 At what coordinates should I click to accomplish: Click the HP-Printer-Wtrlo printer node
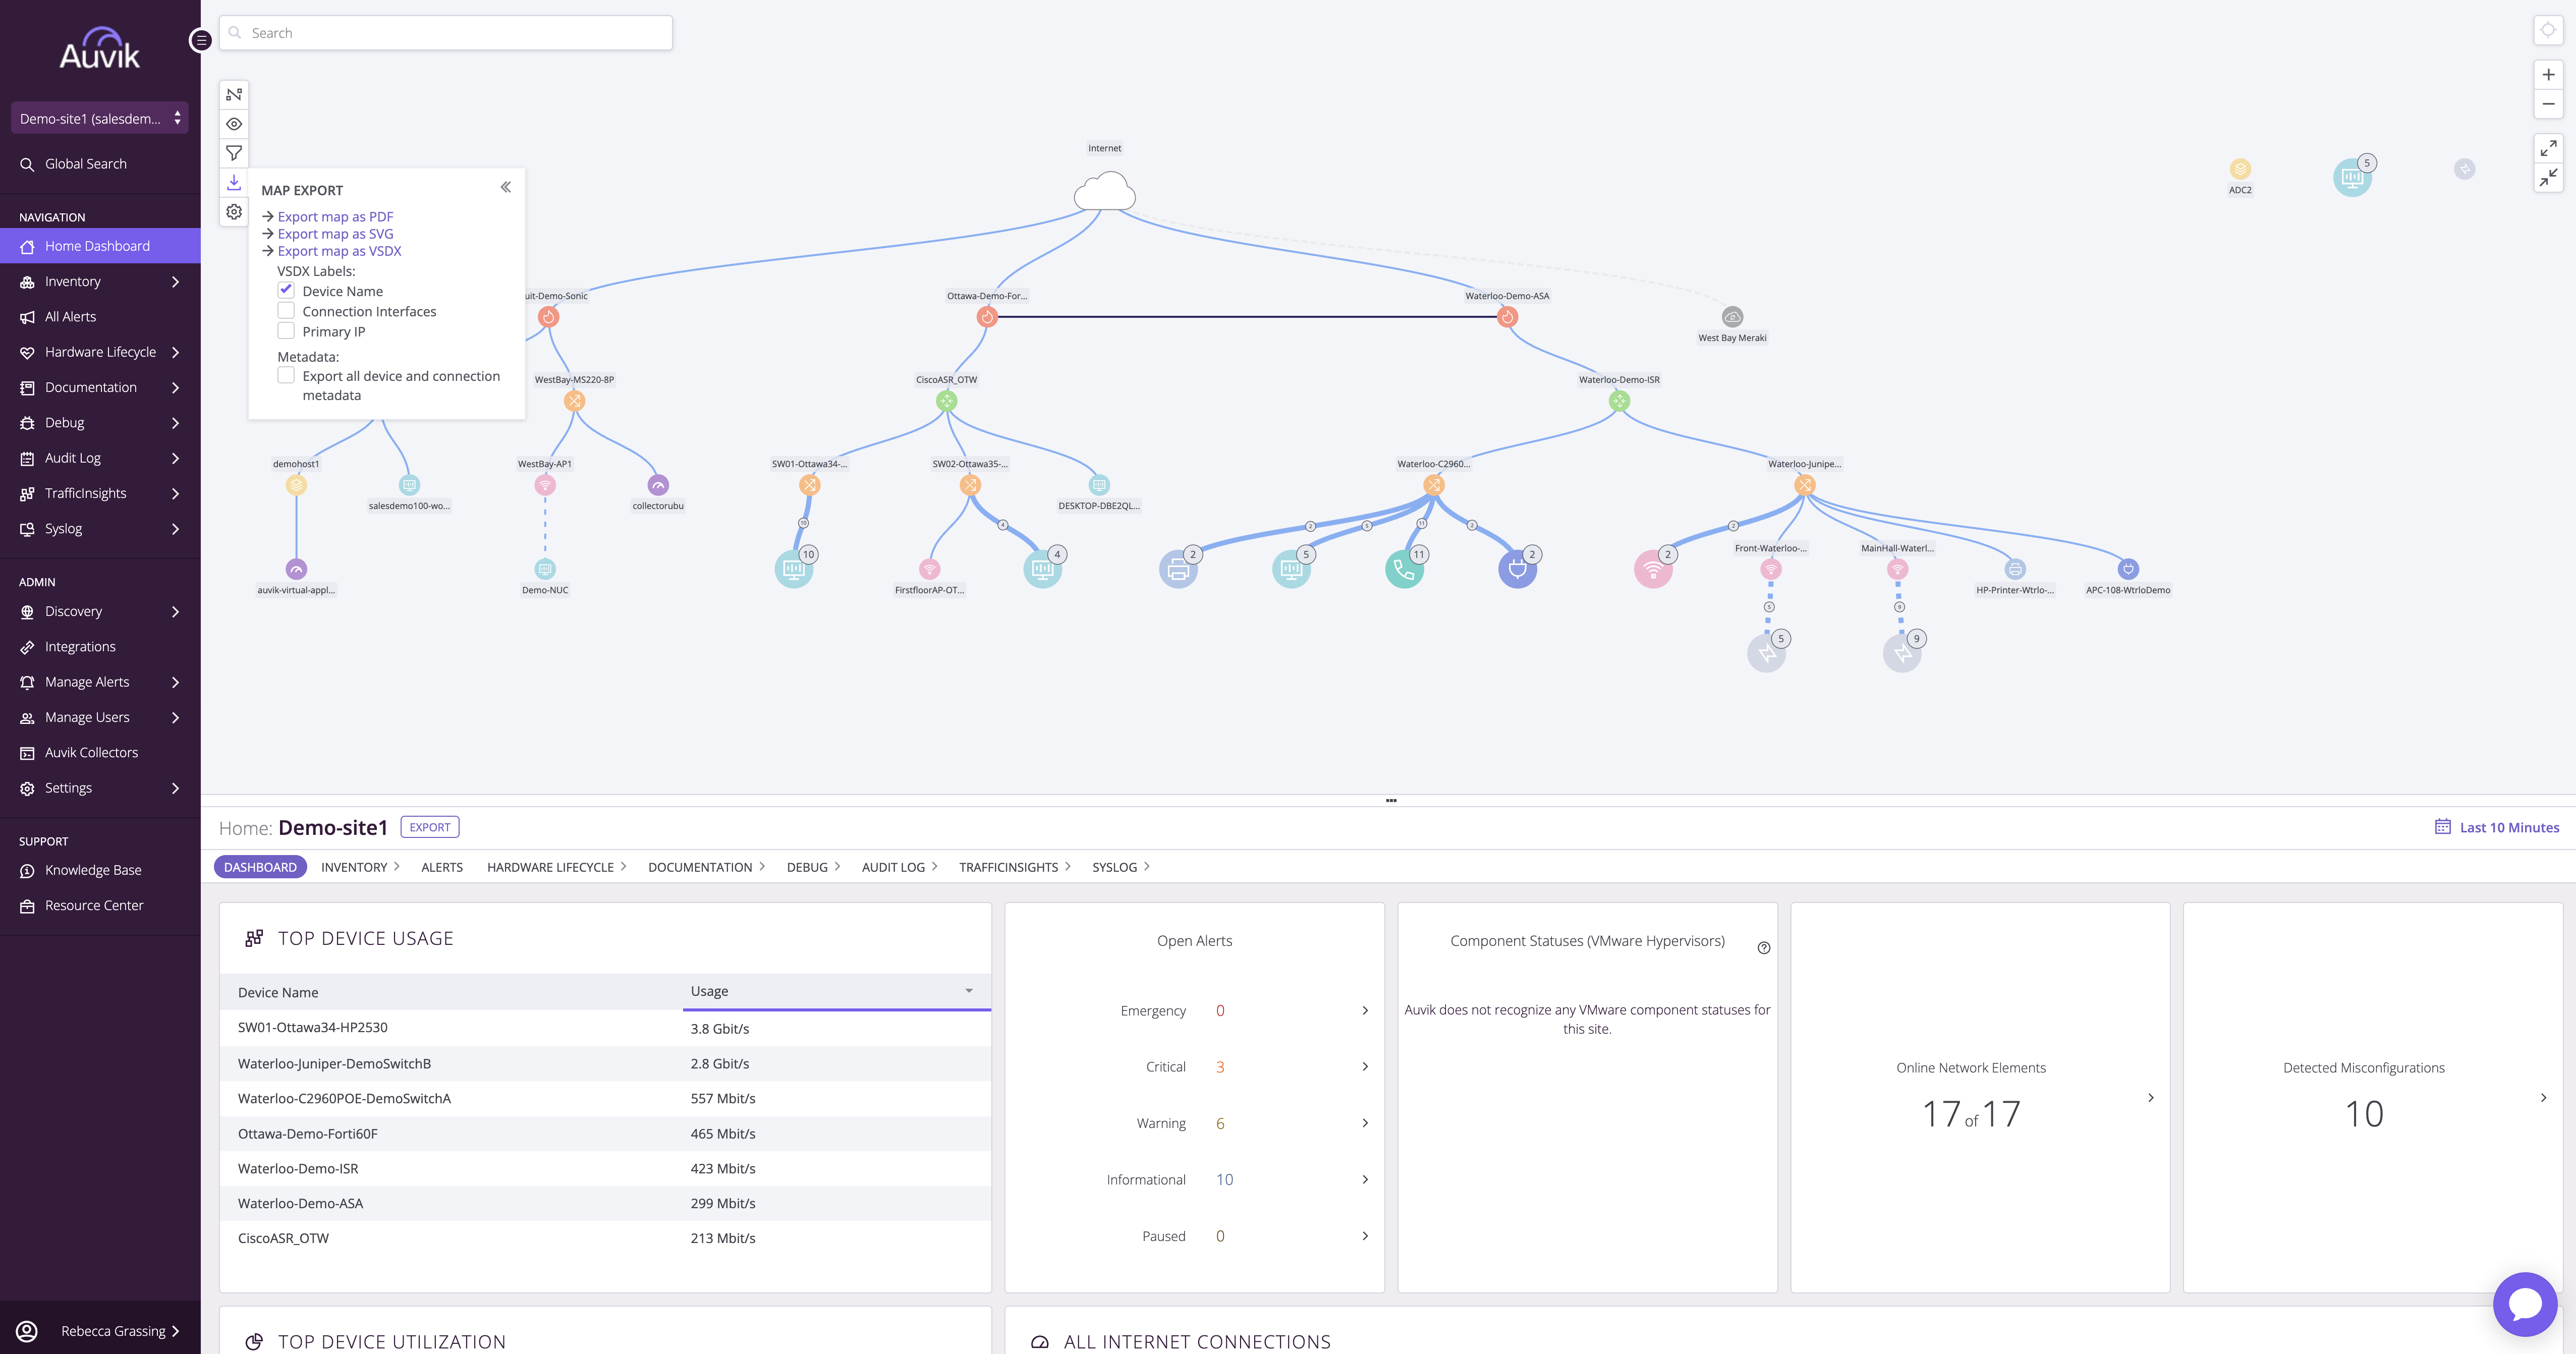coord(2015,569)
